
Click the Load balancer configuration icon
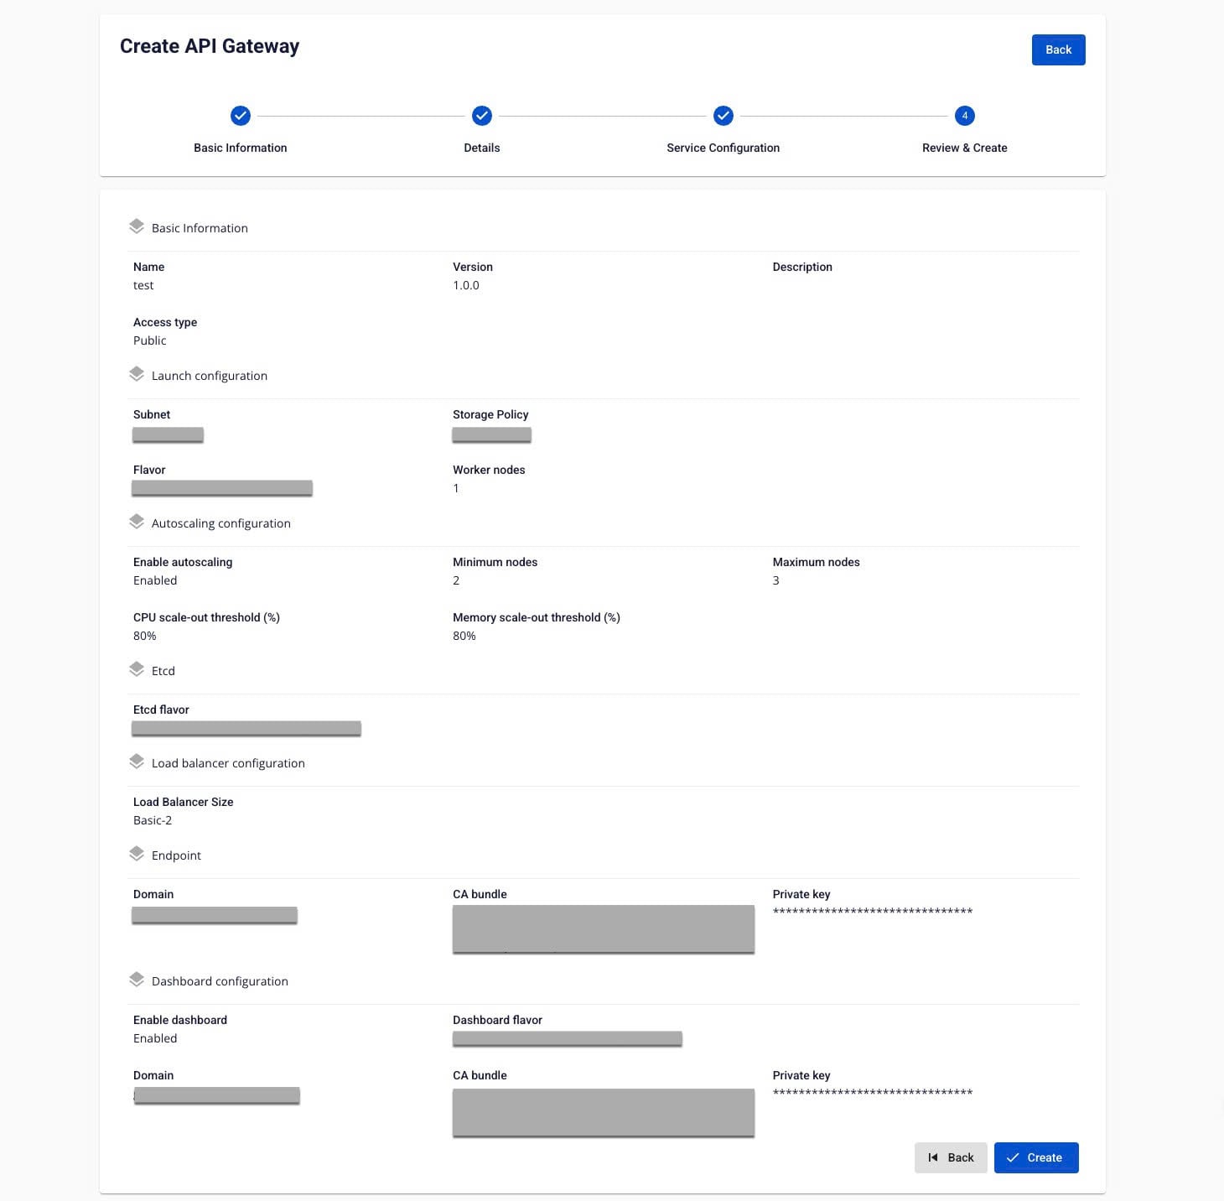[137, 762]
